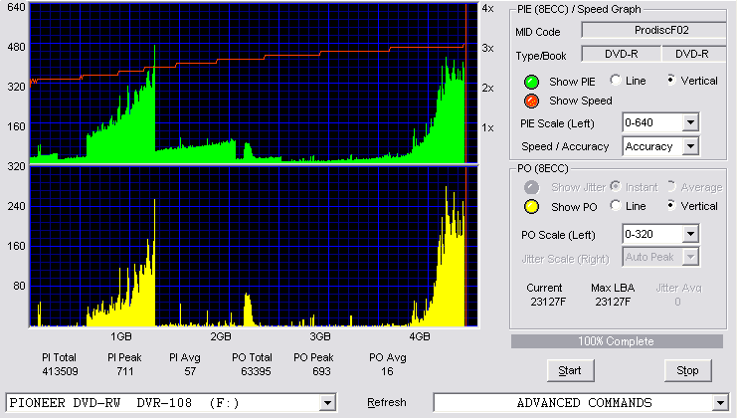Click the green PIE error graph
This screenshot has height=418, width=738.
(x=254, y=84)
